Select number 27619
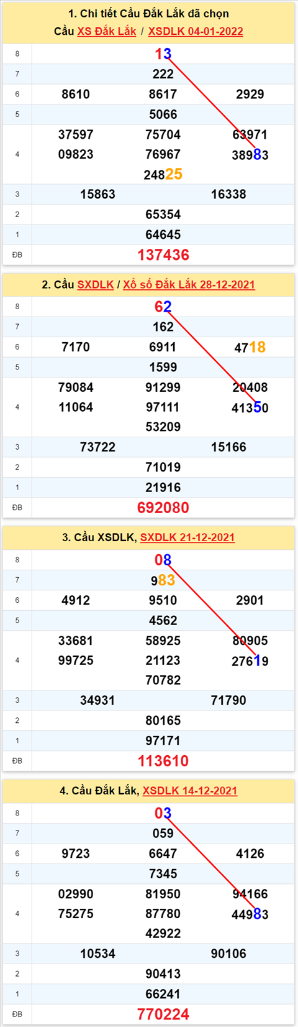 (250, 661)
